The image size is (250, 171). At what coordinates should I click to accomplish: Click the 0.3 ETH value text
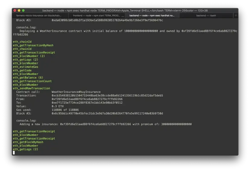point(58,106)
